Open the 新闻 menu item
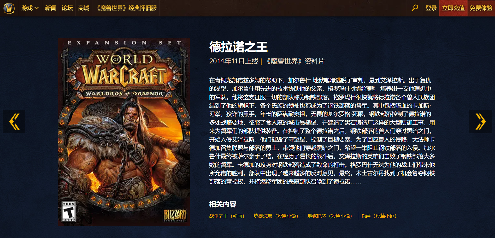 [51, 8]
